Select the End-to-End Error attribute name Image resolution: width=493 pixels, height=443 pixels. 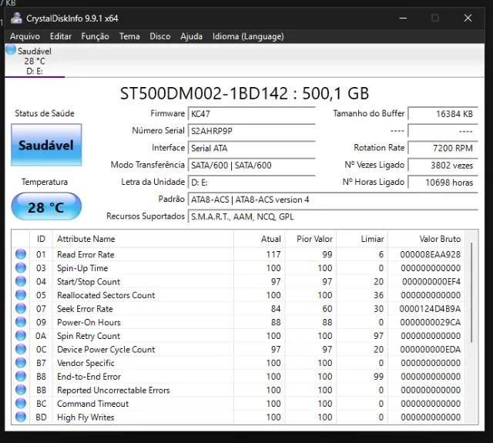(89, 376)
